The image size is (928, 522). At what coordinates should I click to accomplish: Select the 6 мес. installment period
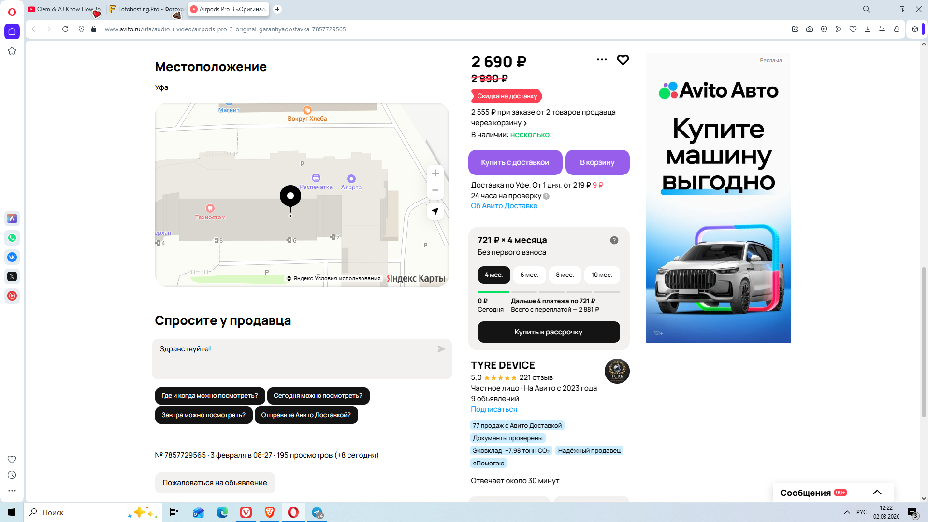click(x=529, y=275)
